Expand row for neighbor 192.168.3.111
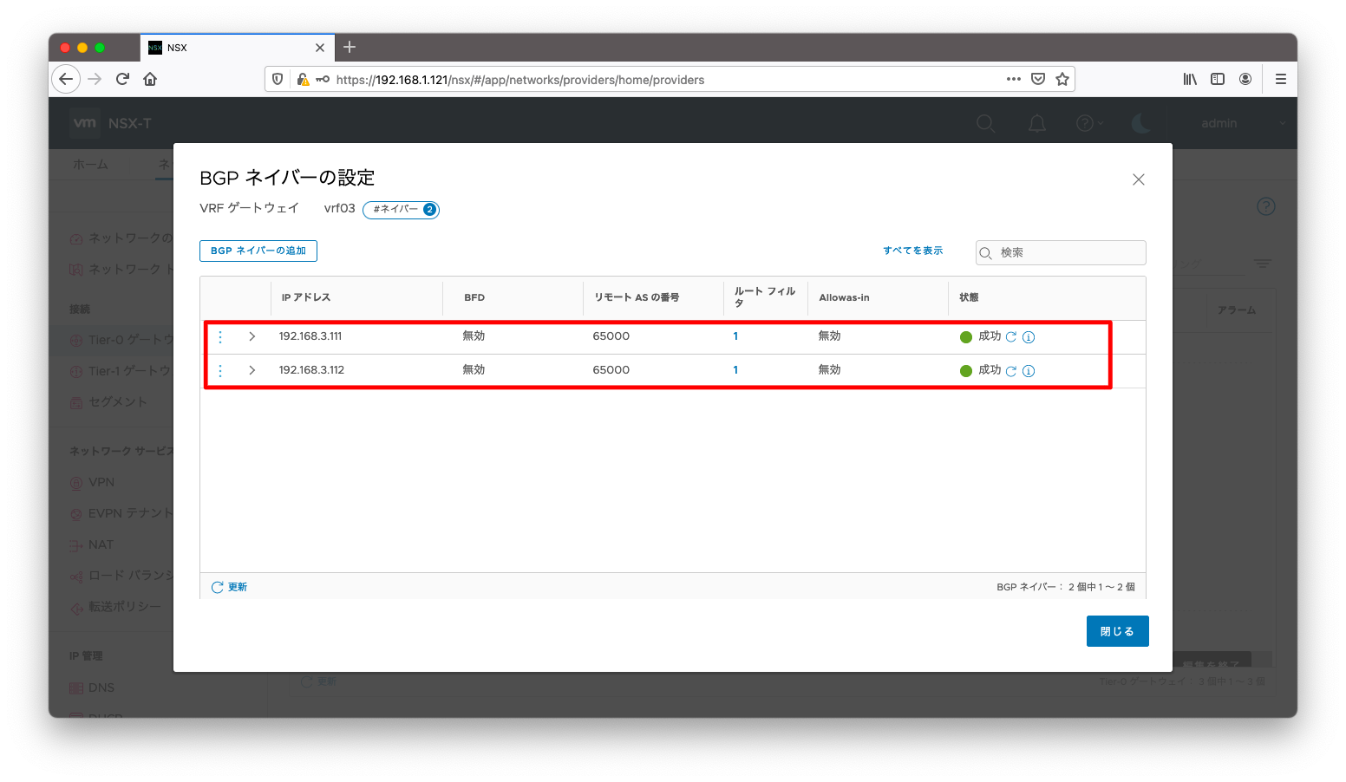The image size is (1346, 782). 252,336
